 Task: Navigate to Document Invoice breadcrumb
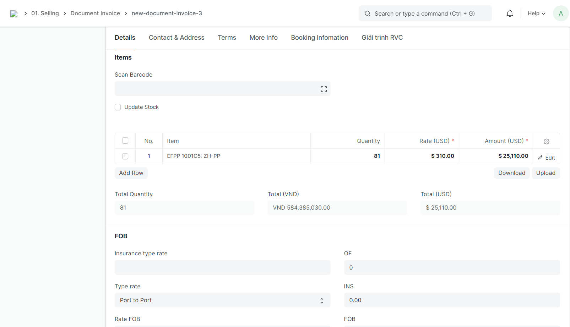click(x=95, y=13)
